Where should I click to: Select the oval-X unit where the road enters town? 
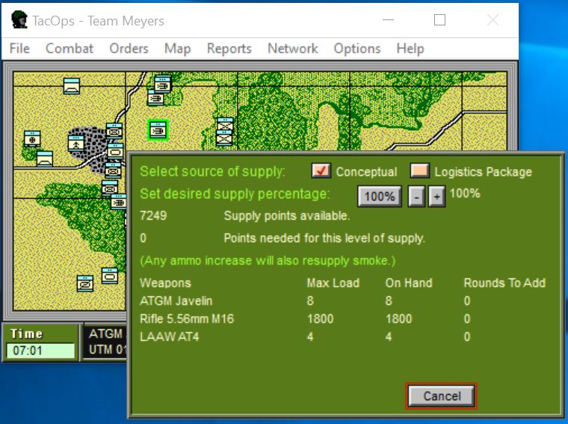click(114, 131)
